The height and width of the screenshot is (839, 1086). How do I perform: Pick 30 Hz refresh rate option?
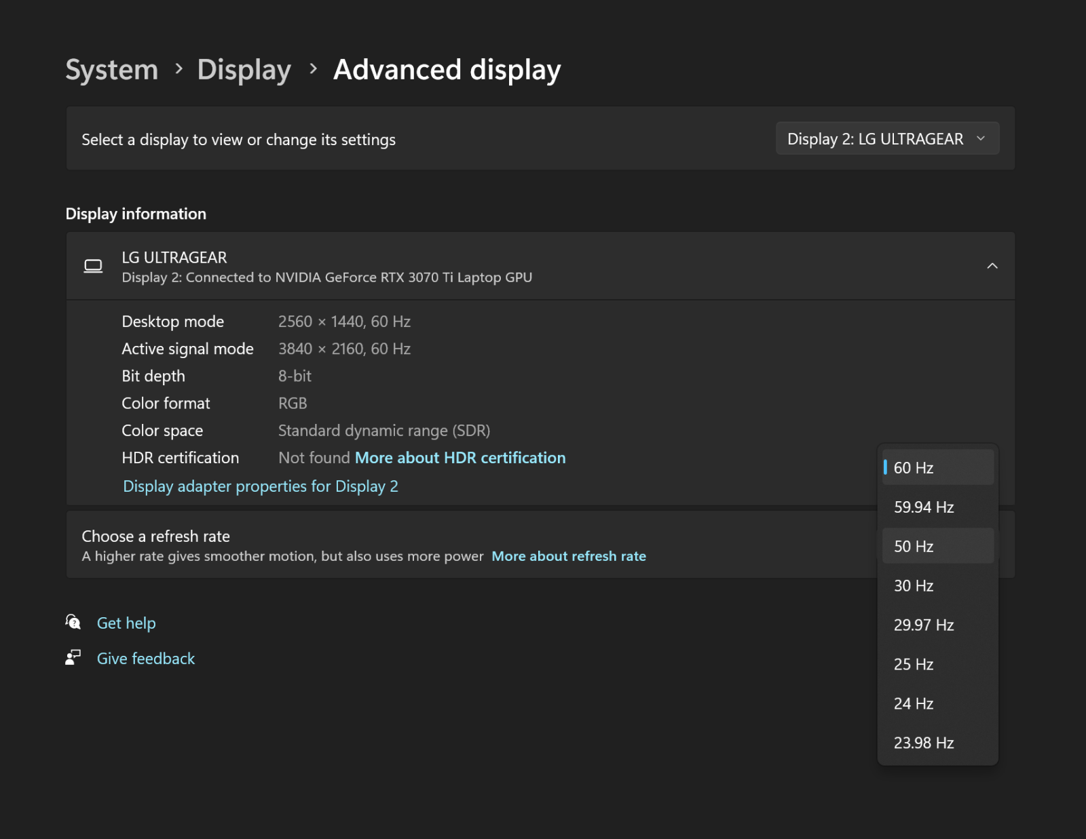click(937, 585)
